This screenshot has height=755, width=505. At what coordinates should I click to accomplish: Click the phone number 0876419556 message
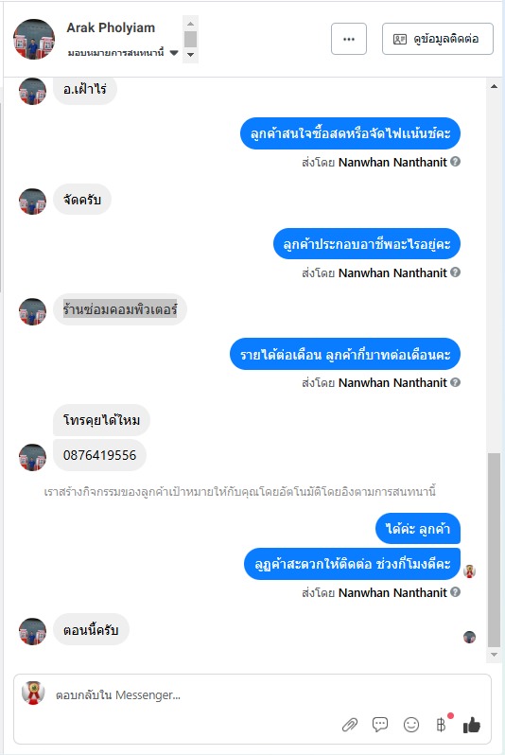(x=99, y=455)
